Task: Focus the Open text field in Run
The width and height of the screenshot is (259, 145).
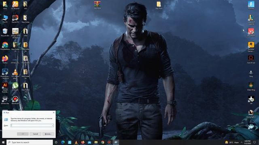Action: click(31, 125)
